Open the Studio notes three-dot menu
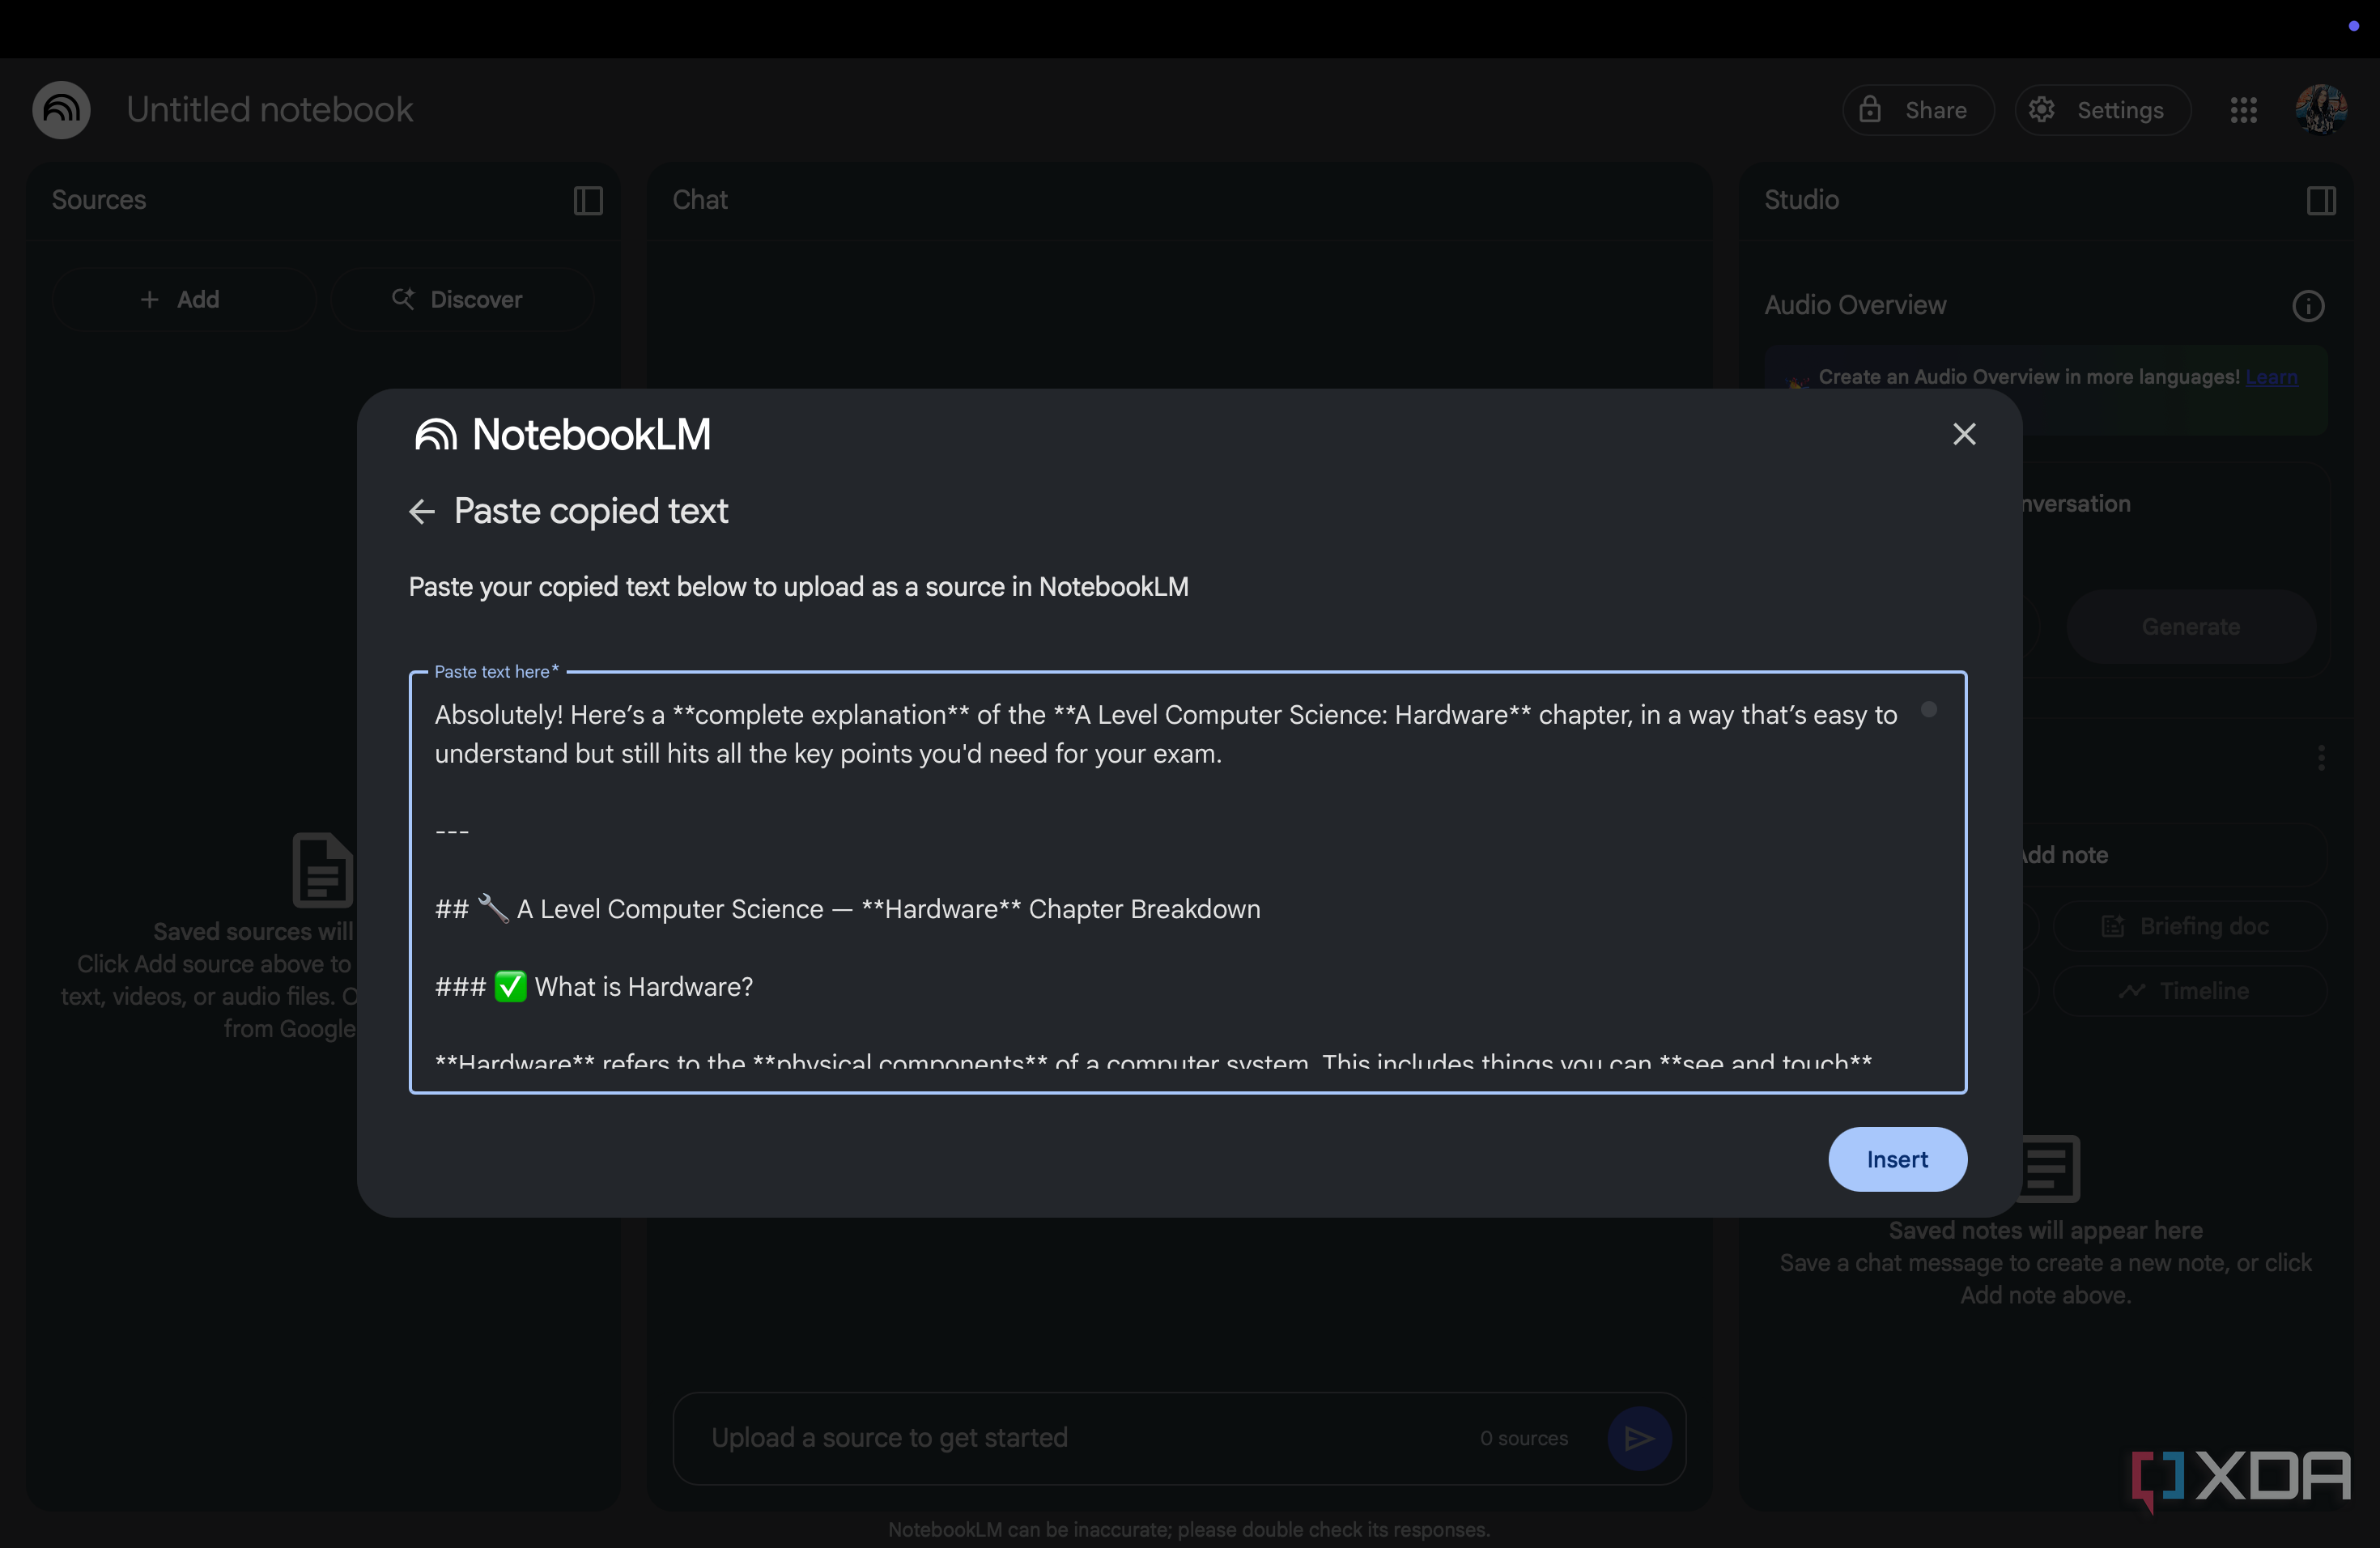Image resolution: width=2380 pixels, height=1548 pixels. tap(2321, 758)
